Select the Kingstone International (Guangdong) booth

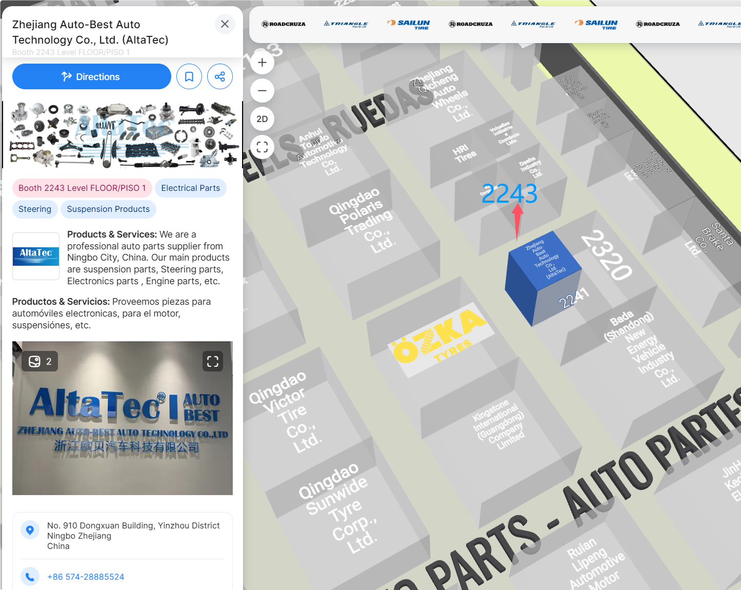click(500, 423)
